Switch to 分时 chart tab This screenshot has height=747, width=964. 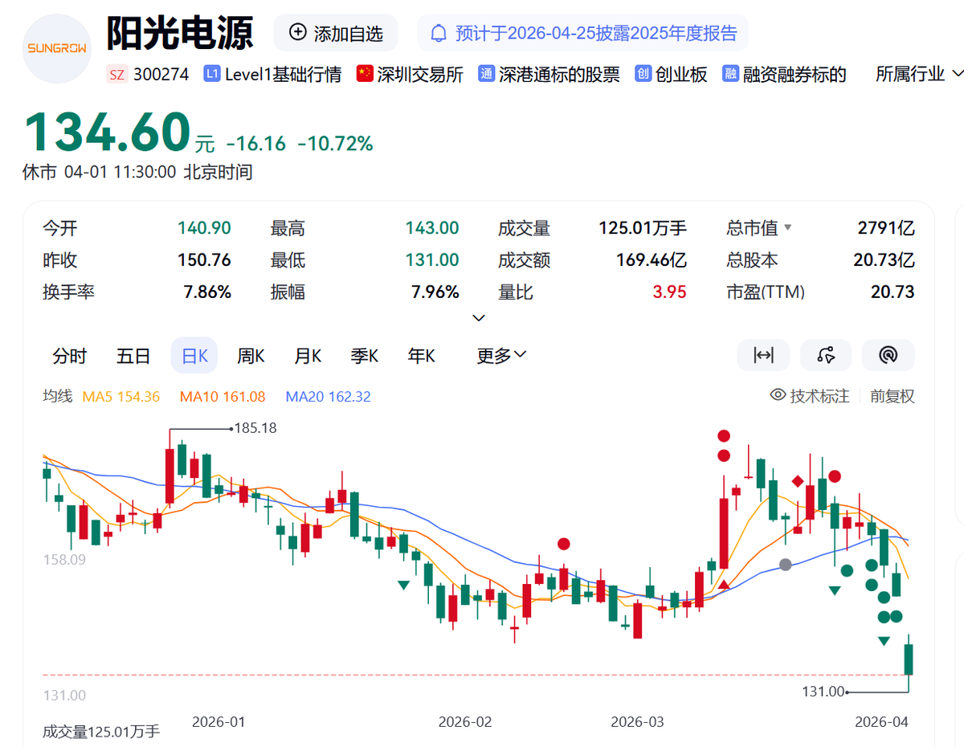click(x=69, y=356)
